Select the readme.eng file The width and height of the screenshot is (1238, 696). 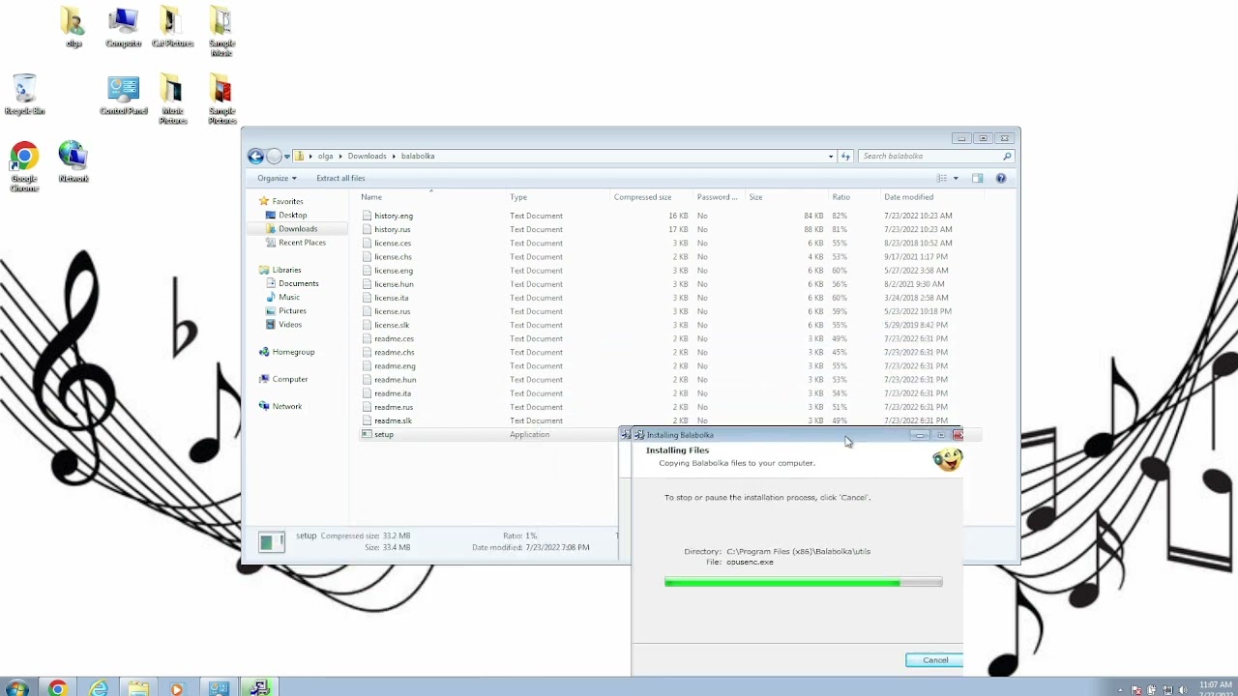[x=395, y=366]
